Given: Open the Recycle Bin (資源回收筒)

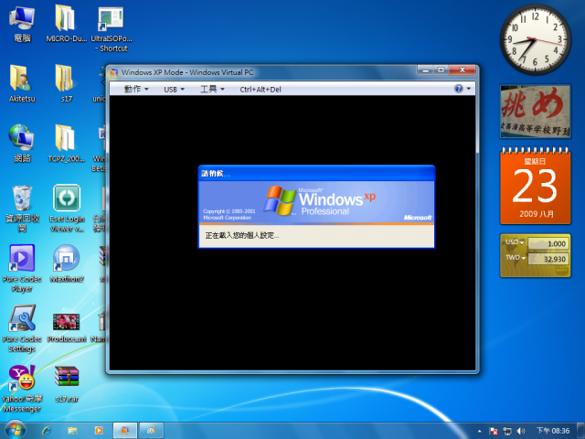Looking at the screenshot, I should tap(22, 209).
